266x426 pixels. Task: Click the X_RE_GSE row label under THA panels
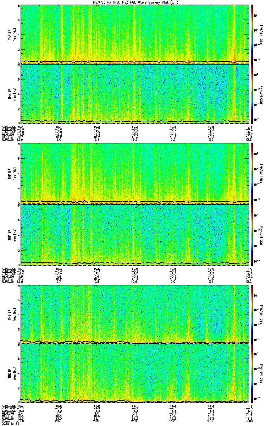(x=7, y=126)
